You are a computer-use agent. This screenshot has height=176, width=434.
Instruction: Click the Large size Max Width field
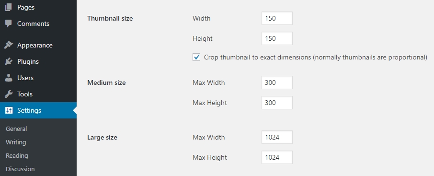click(277, 137)
